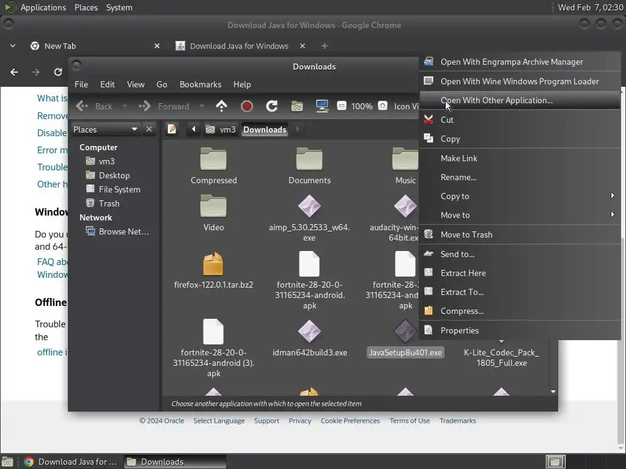
Task: Open the Go menu
Action: (x=161, y=84)
